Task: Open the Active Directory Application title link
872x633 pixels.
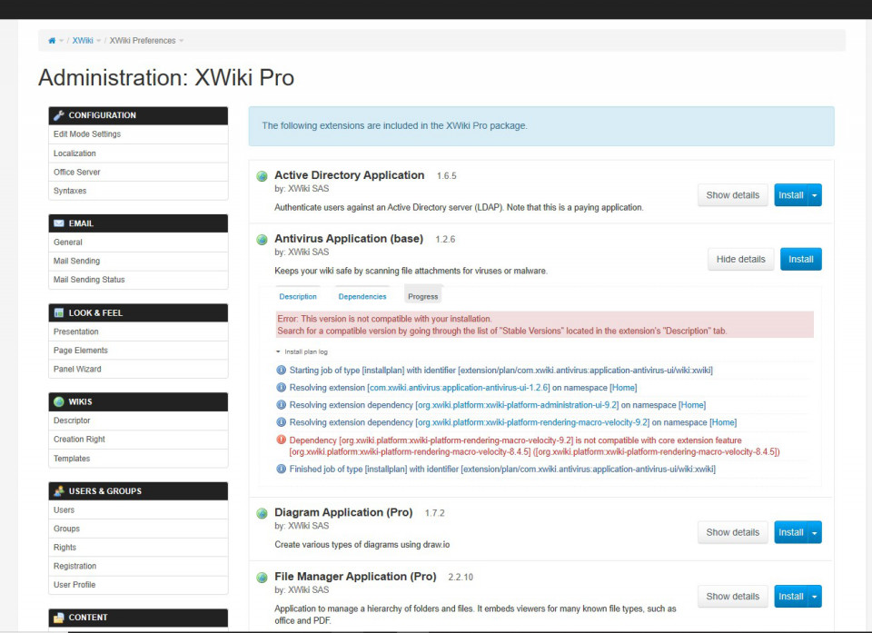Action: (349, 175)
